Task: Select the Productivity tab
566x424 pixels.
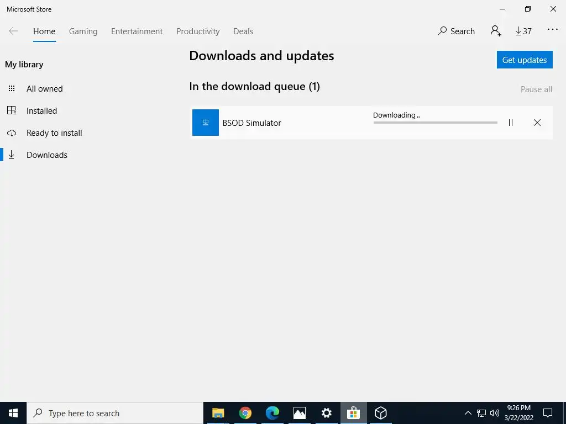Action: coord(198,31)
